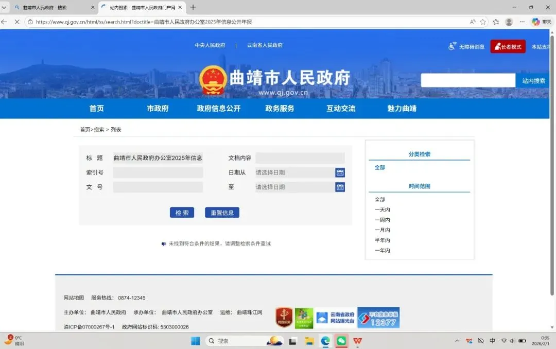Screen dimensions: 556x349
Task: Open the 政府信息公开 navigation item
Action: pos(219,108)
